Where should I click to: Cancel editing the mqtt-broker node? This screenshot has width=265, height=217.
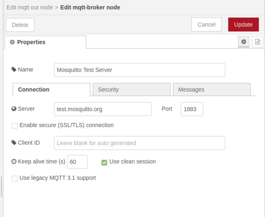coord(206,24)
